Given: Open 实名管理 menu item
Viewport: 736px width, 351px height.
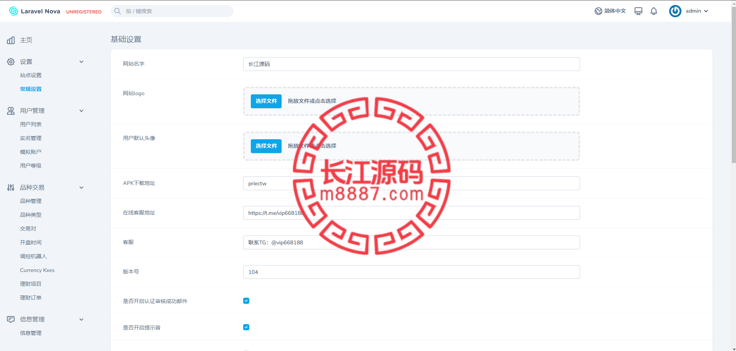Looking at the screenshot, I should pos(31,138).
